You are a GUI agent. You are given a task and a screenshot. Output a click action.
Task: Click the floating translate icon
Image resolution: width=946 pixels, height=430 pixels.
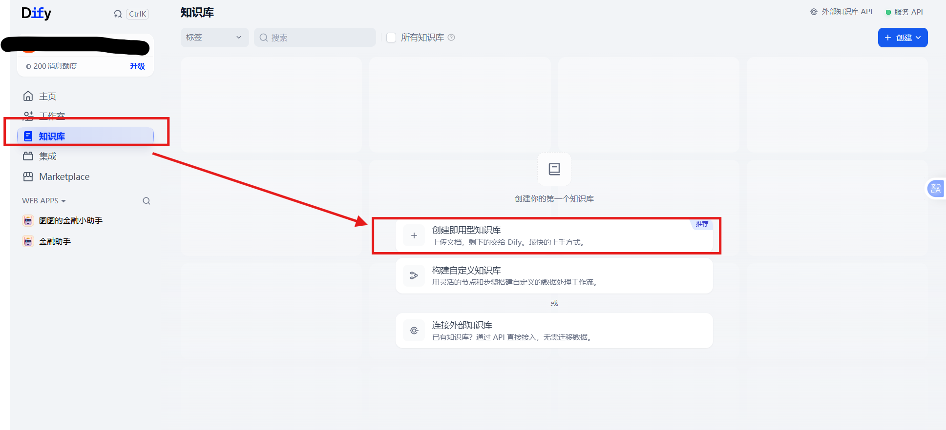pos(936,188)
